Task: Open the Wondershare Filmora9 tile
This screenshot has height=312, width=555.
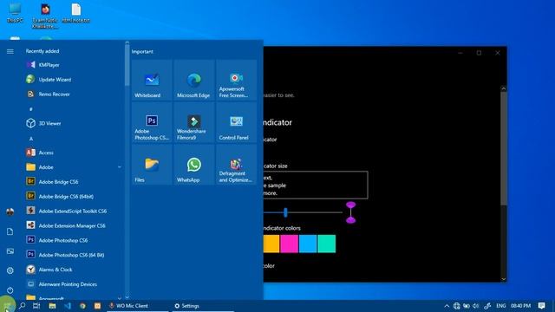Action: pyautogui.click(x=194, y=122)
